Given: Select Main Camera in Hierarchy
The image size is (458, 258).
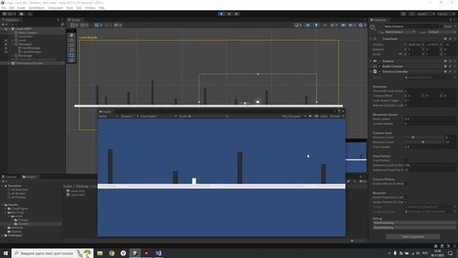Looking at the screenshot, I should pyautogui.click(x=27, y=33).
